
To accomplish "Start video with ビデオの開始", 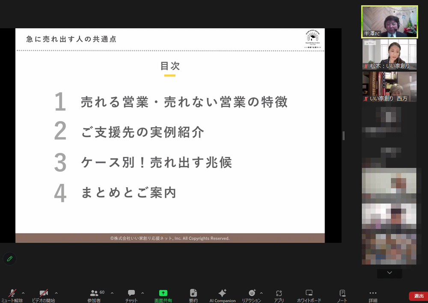I will point(43,294).
